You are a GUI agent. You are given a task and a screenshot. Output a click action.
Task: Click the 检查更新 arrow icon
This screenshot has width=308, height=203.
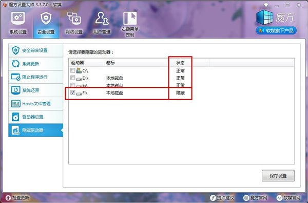(8, 198)
